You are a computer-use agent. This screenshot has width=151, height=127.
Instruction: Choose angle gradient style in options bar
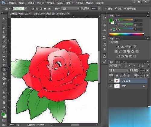click(41, 8)
